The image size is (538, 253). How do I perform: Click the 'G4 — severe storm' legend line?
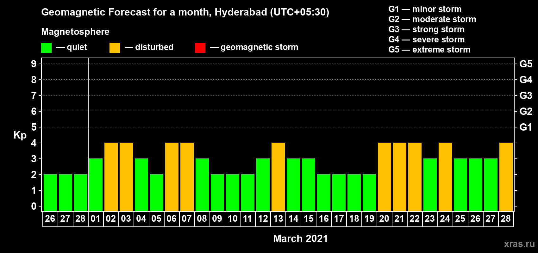click(x=427, y=40)
